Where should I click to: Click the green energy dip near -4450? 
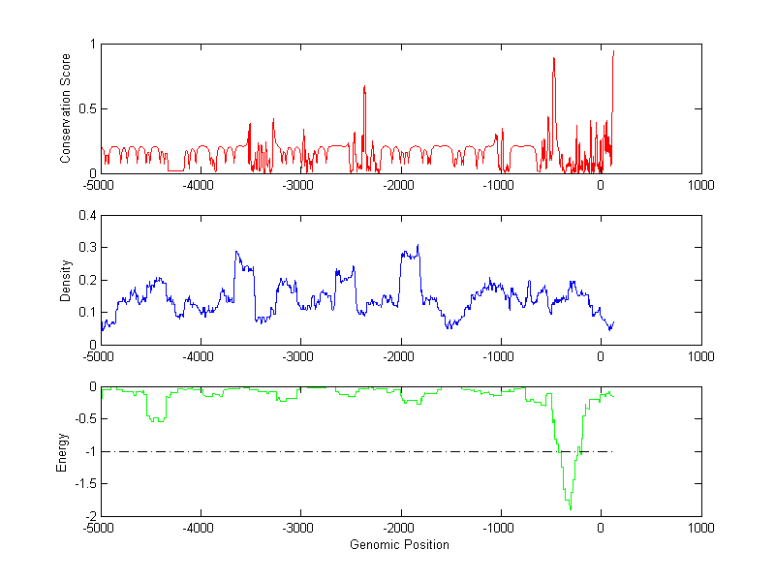156,419
